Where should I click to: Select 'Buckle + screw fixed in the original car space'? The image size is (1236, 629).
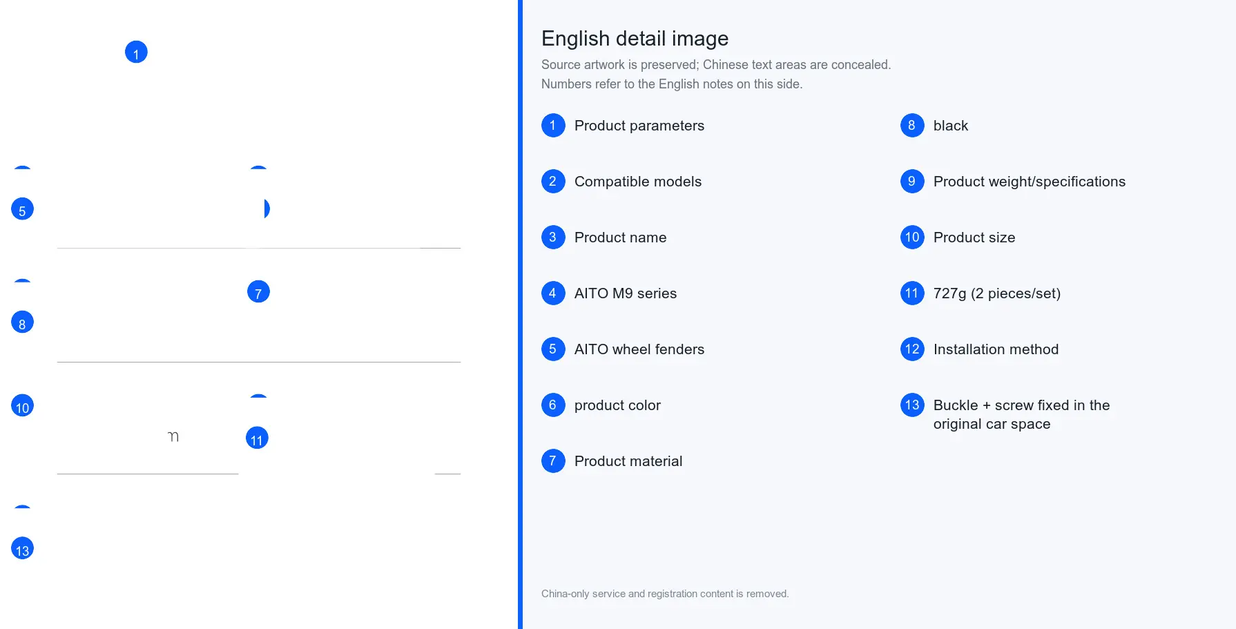tap(1021, 414)
